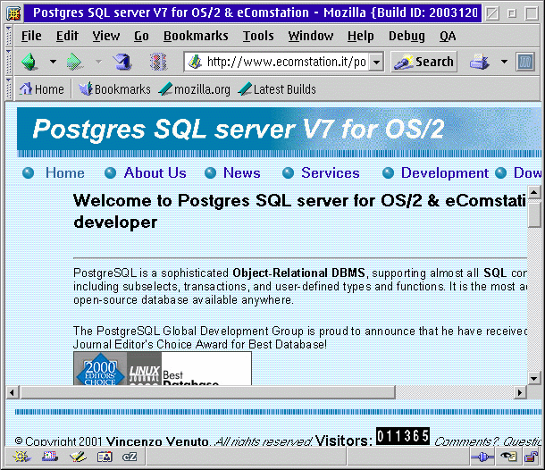Image resolution: width=545 pixels, height=470 pixels.
Task: Open the Debug menu
Action: coord(407,36)
